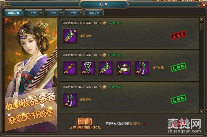Click the scrollbar down arrow in reward list

click(x=201, y=111)
